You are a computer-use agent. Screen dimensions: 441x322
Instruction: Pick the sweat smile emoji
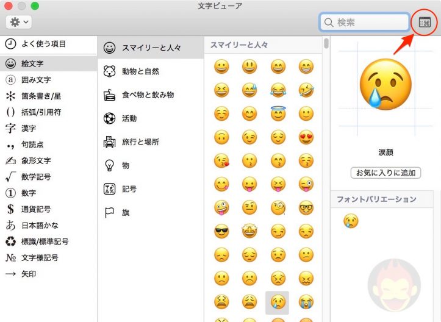249,90
